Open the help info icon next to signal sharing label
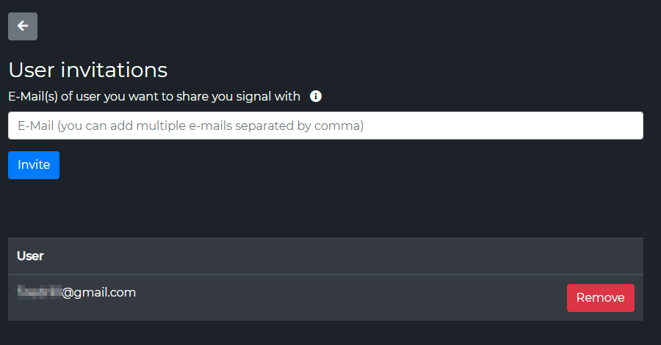The height and width of the screenshot is (345, 661). tap(316, 96)
